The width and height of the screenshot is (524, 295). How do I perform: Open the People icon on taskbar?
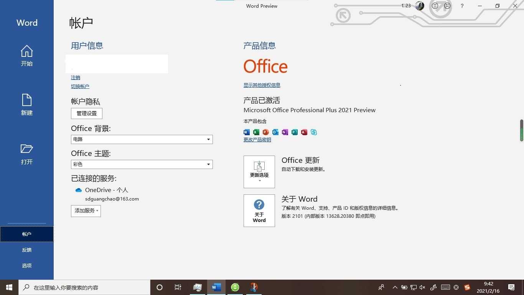click(381, 287)
